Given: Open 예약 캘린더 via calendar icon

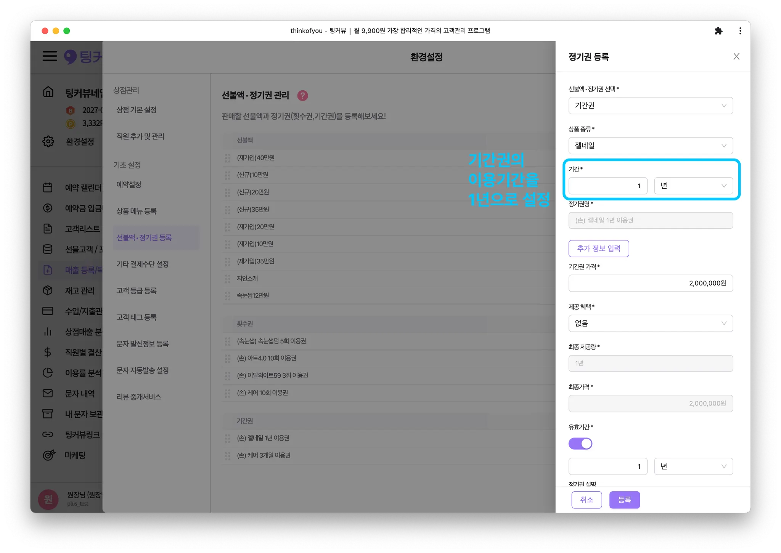Looking at the screenshot, I should click(48, 188).
